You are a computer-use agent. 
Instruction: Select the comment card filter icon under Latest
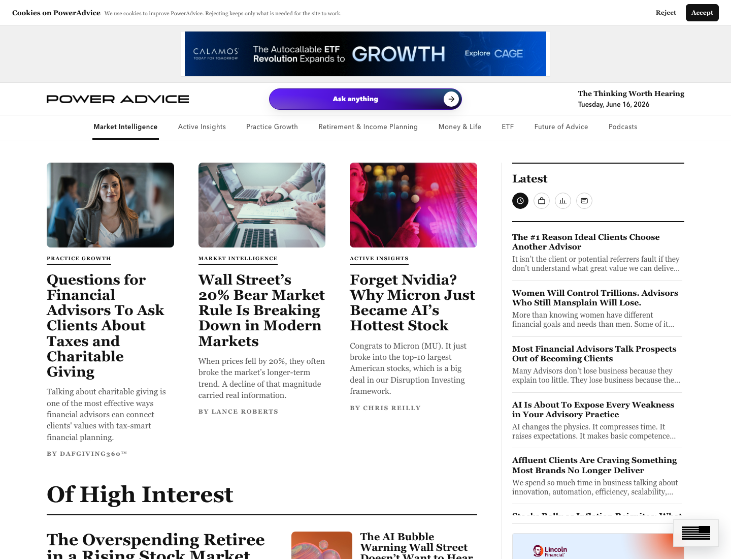click(584, 201)
